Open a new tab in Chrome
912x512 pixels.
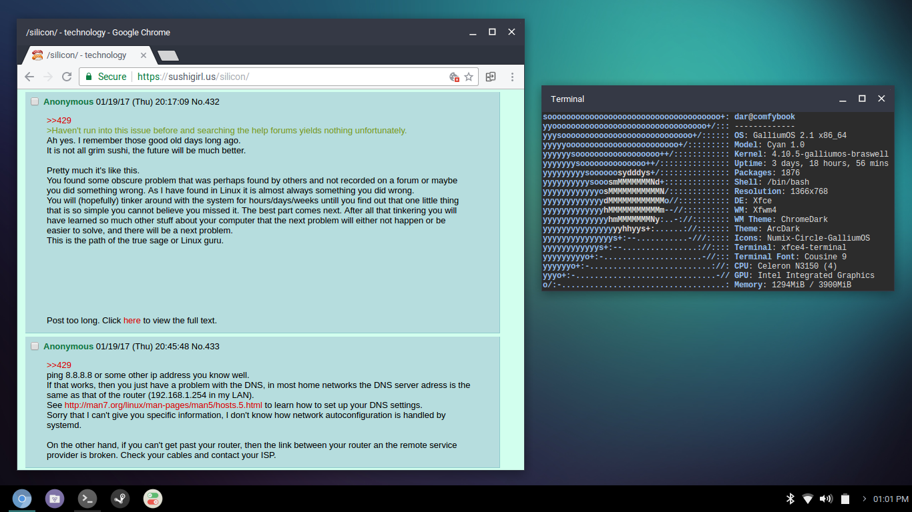pos(168,55)
